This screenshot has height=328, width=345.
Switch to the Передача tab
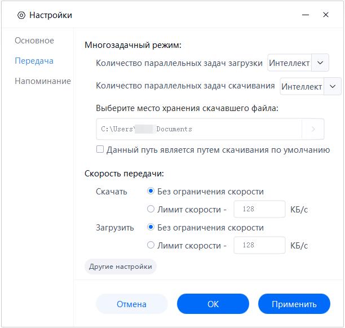point(34,61)
